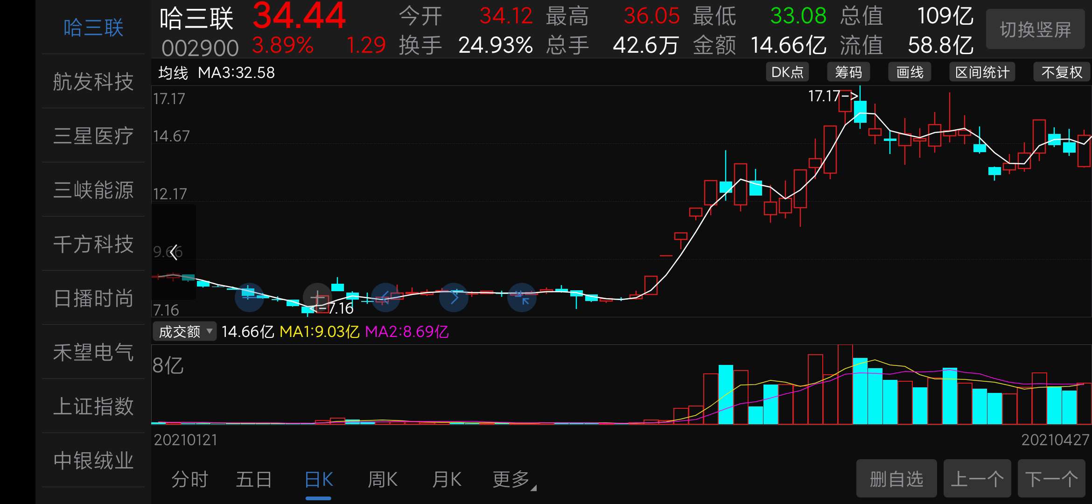Screen dimensions: 1092x504
Task: Tap the end date 20210427
Action: pos(1055,440)
